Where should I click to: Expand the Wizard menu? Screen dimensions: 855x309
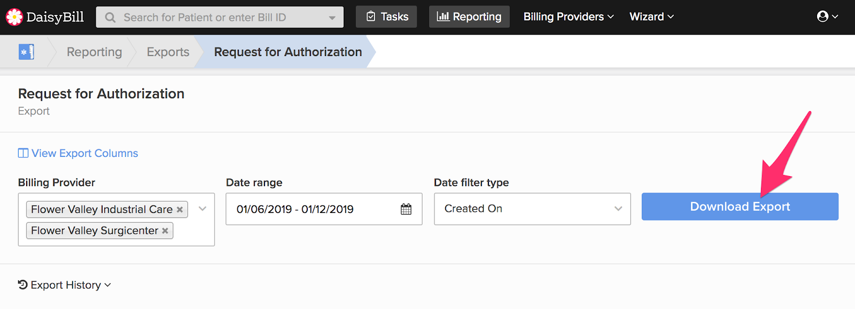coord(651,17)
